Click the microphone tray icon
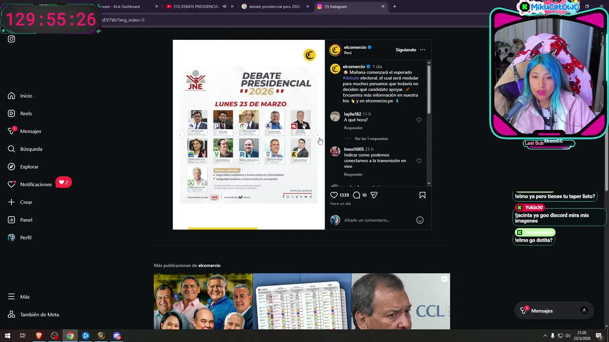Image resolution: width=609 pixels, height=342 pixels. [x=552, y=336]
